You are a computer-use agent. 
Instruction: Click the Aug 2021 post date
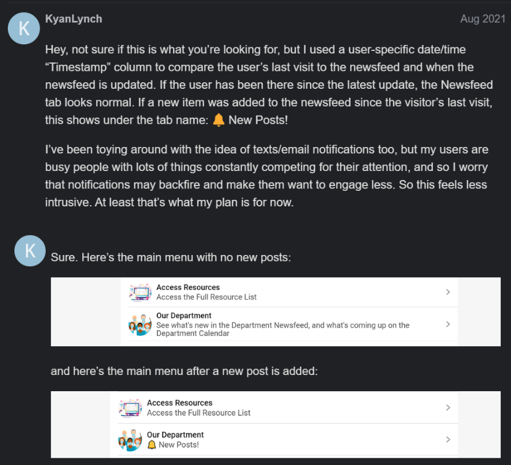[x=482, y=19]
